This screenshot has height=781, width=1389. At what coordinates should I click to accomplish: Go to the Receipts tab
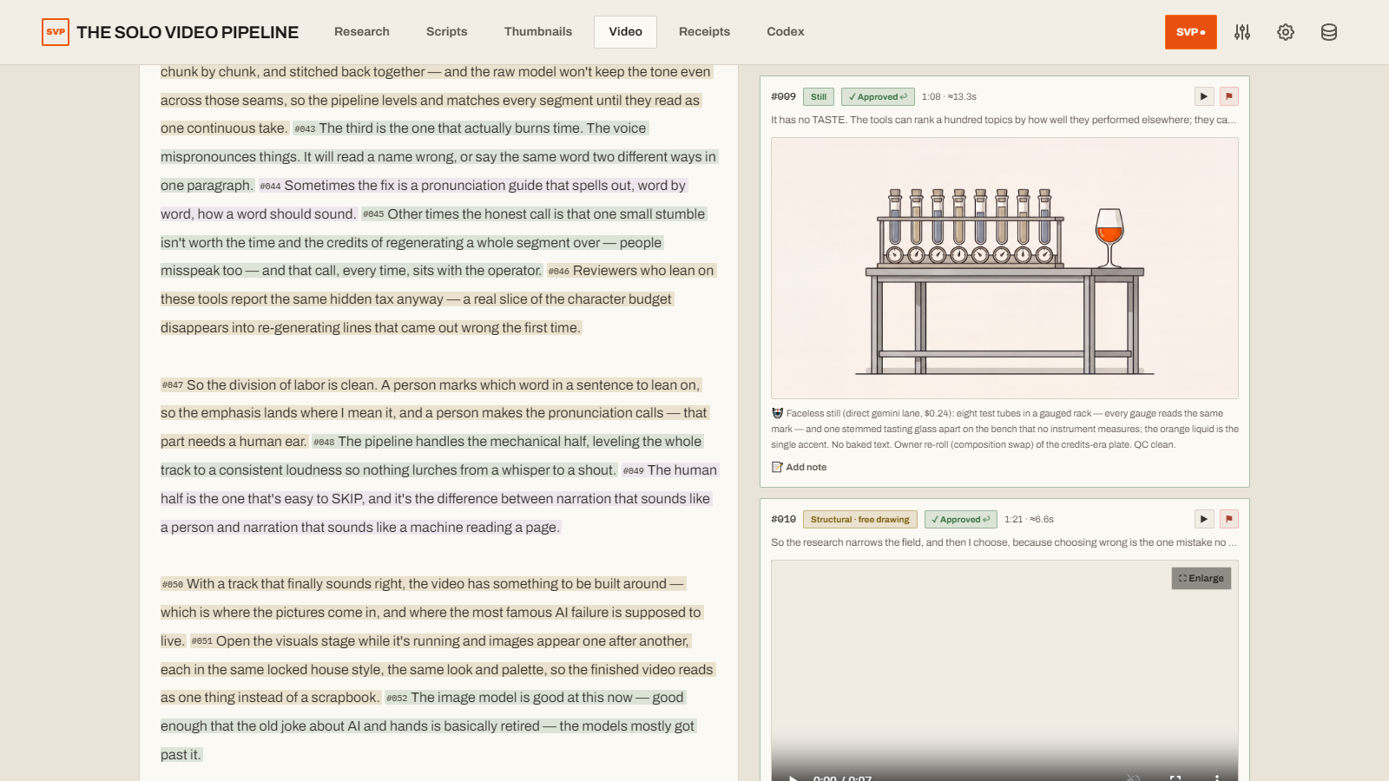click(705, 32)
